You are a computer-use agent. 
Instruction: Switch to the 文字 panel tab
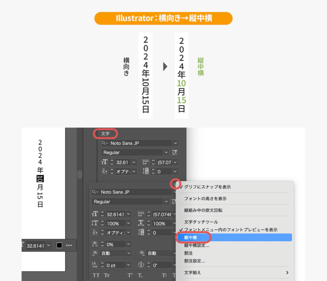[105, 134]
